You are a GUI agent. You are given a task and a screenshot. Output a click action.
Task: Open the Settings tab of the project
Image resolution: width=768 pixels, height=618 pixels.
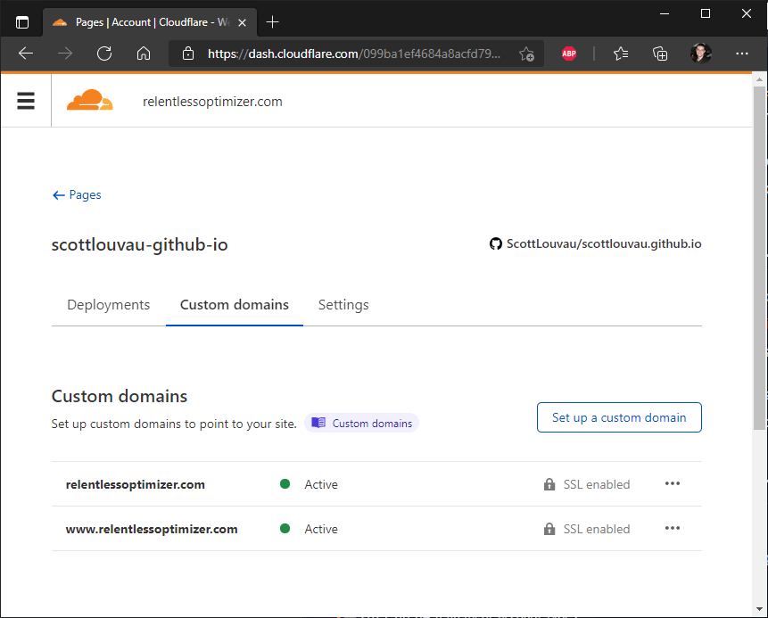[x=343, y=304]
